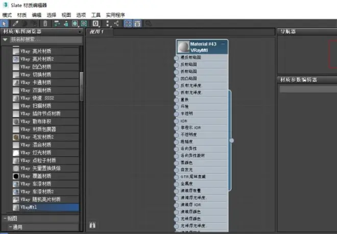Screen dimensions: 337x234
Task: Click the material ID channel icon
Action: click(x=95, y=24)
